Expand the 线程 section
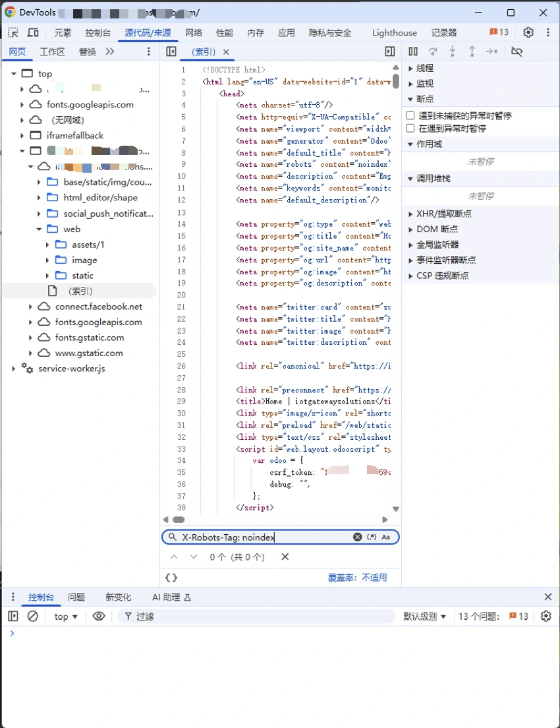 [422, 67]
